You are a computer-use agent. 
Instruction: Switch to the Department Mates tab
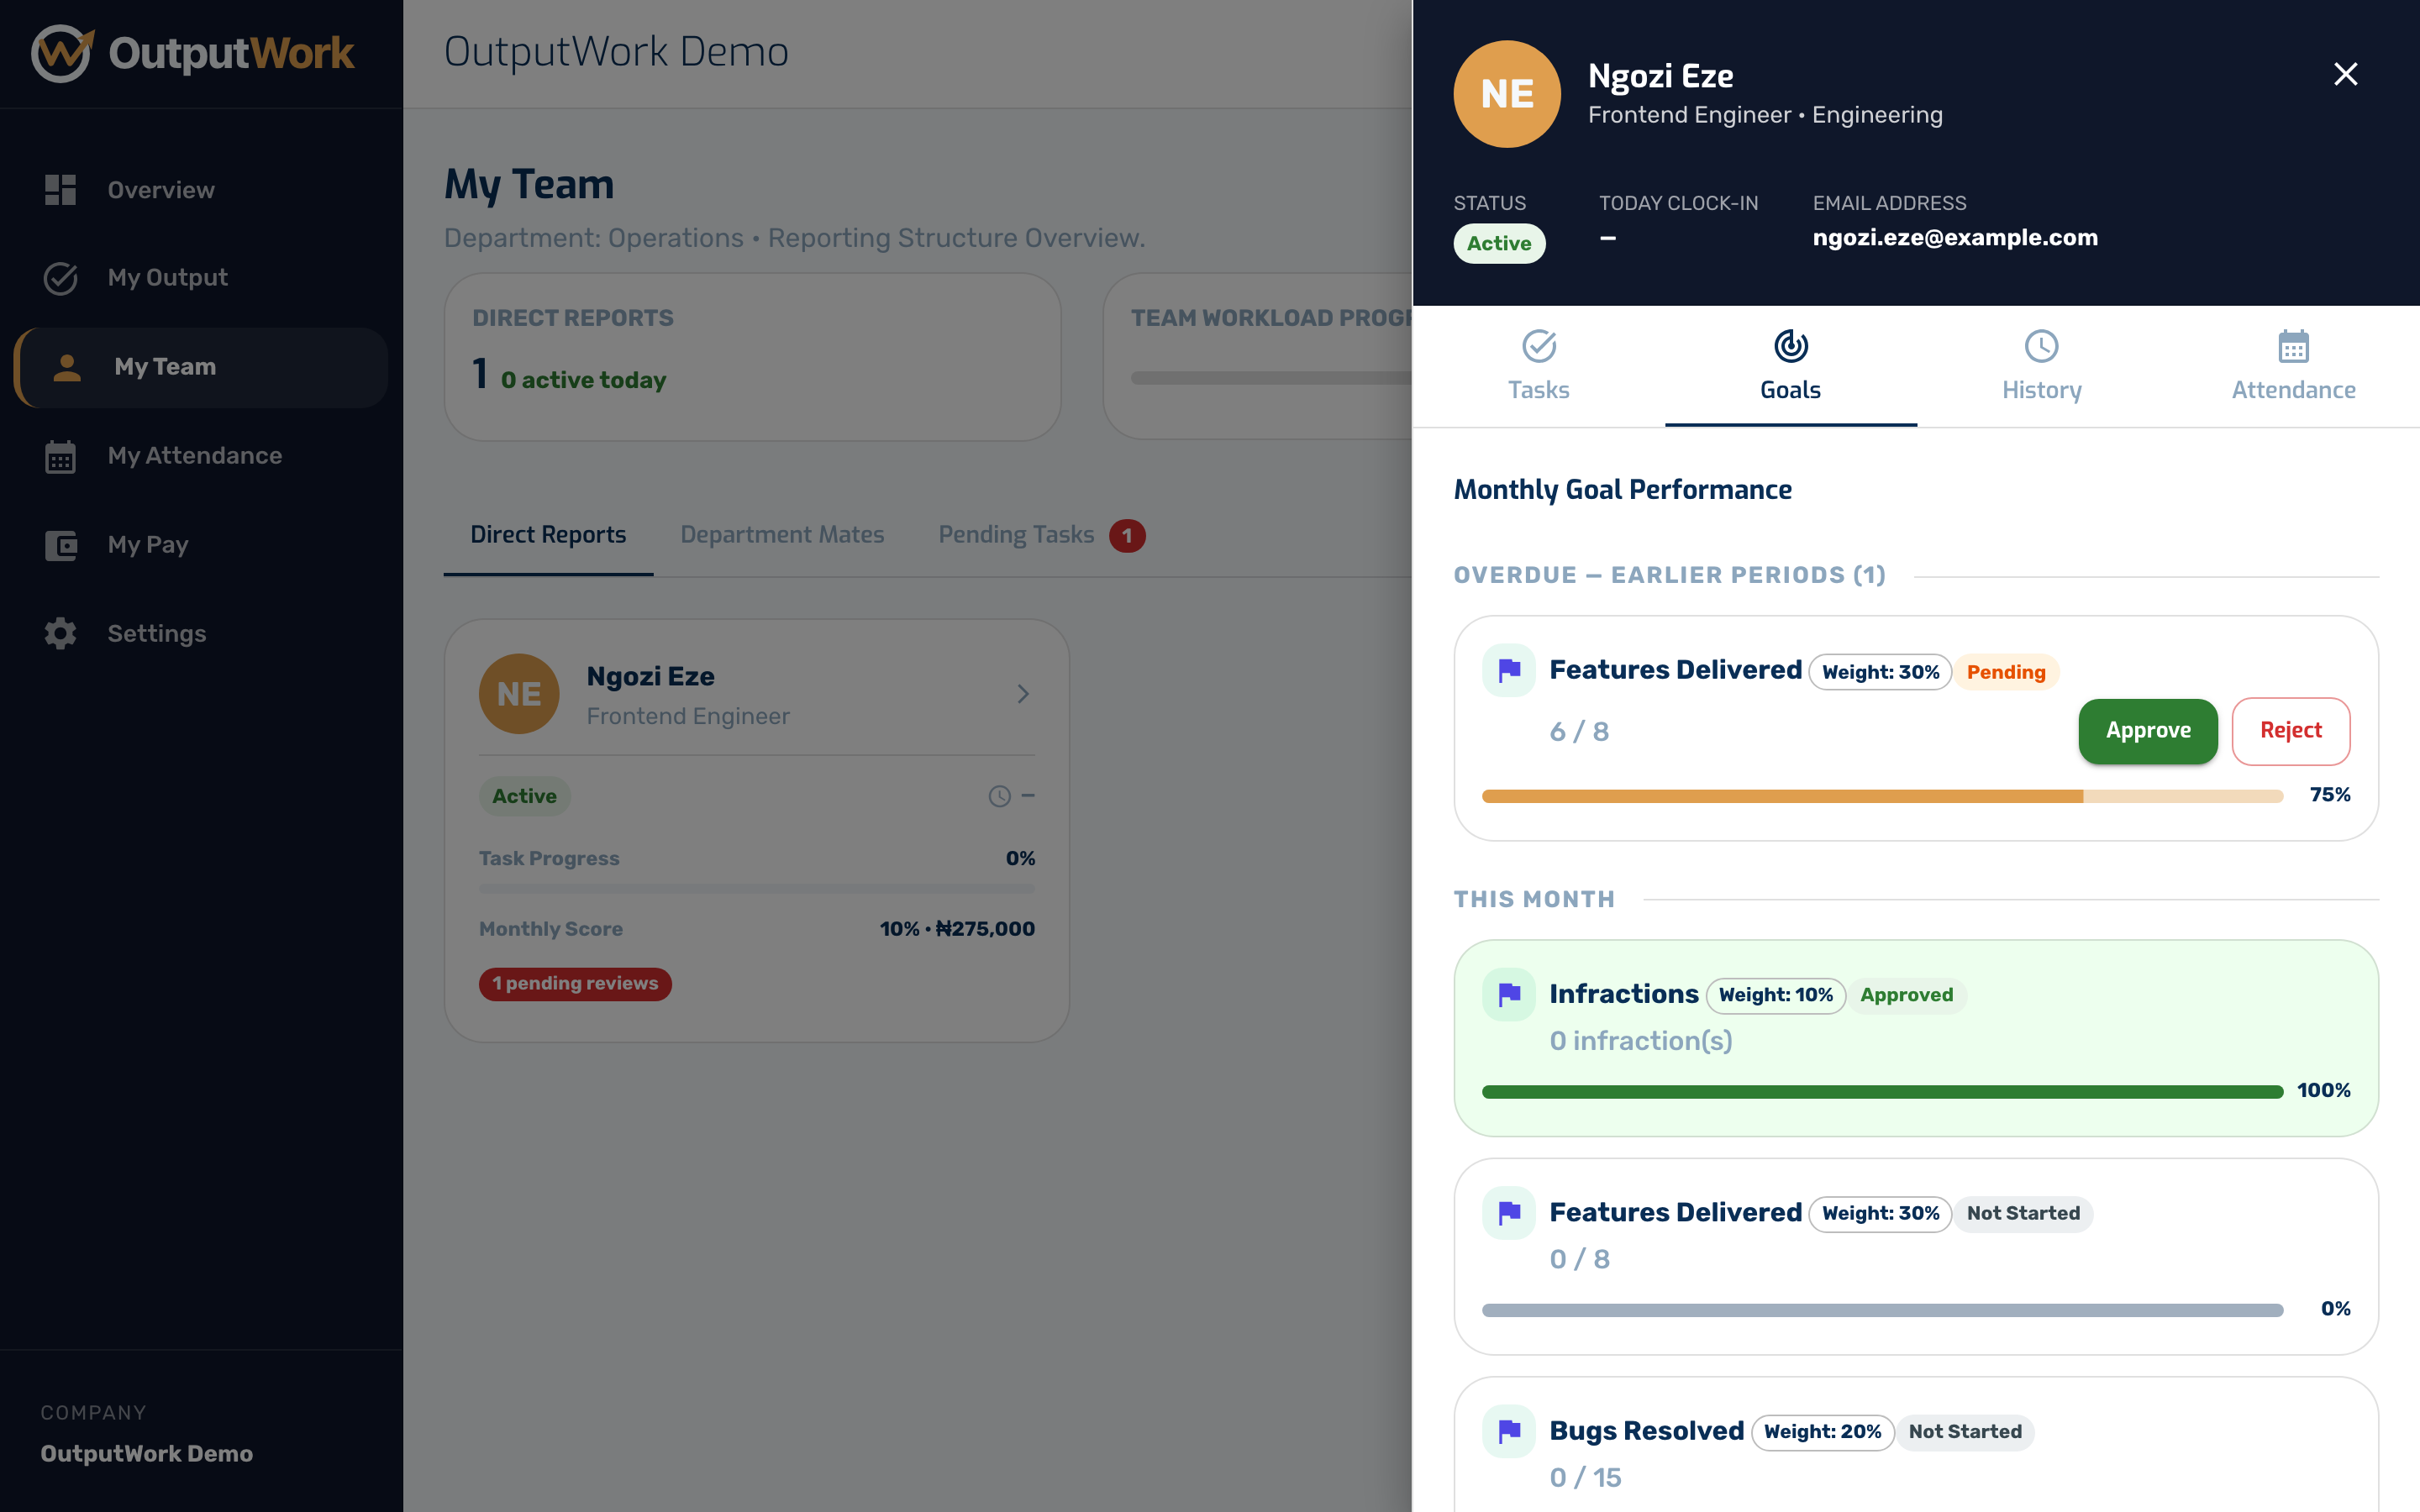(782, 535)
